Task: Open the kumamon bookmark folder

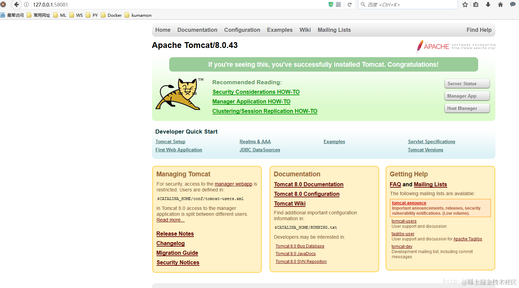Action: [138, 15]
